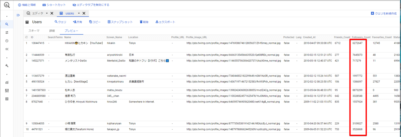Open the エディタ tab dropdown arrow
Screen dimensions: 401x137
pos(47,13)
